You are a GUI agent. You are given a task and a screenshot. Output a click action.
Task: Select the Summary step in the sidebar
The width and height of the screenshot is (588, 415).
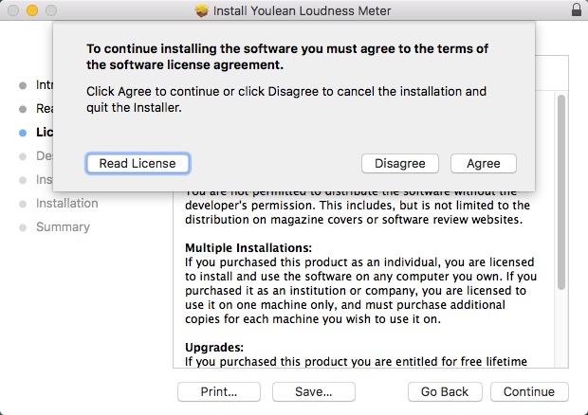tap(63, 226)
